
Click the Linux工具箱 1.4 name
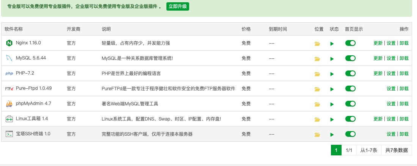click(x=32, y=118)
